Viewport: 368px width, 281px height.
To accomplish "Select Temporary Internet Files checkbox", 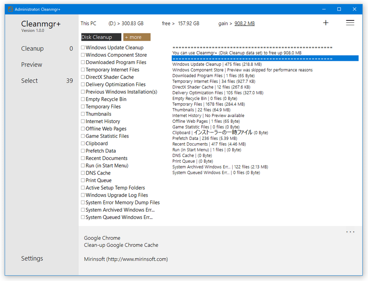I will 83,70.
